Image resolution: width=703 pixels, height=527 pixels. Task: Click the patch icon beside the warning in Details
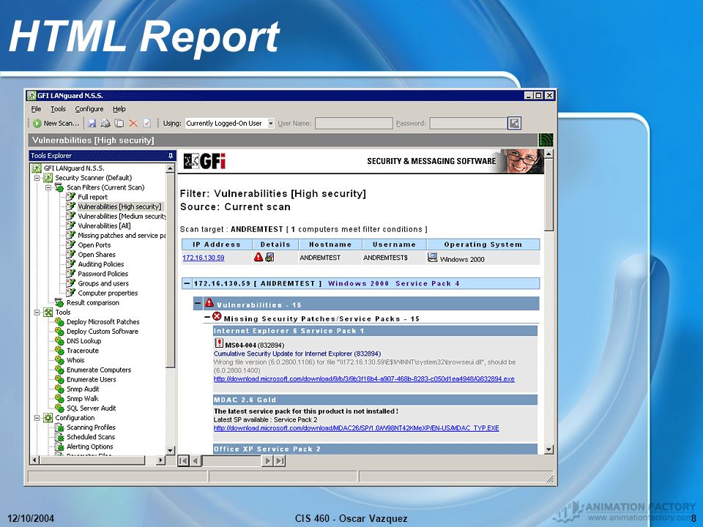tap(269, 257)
